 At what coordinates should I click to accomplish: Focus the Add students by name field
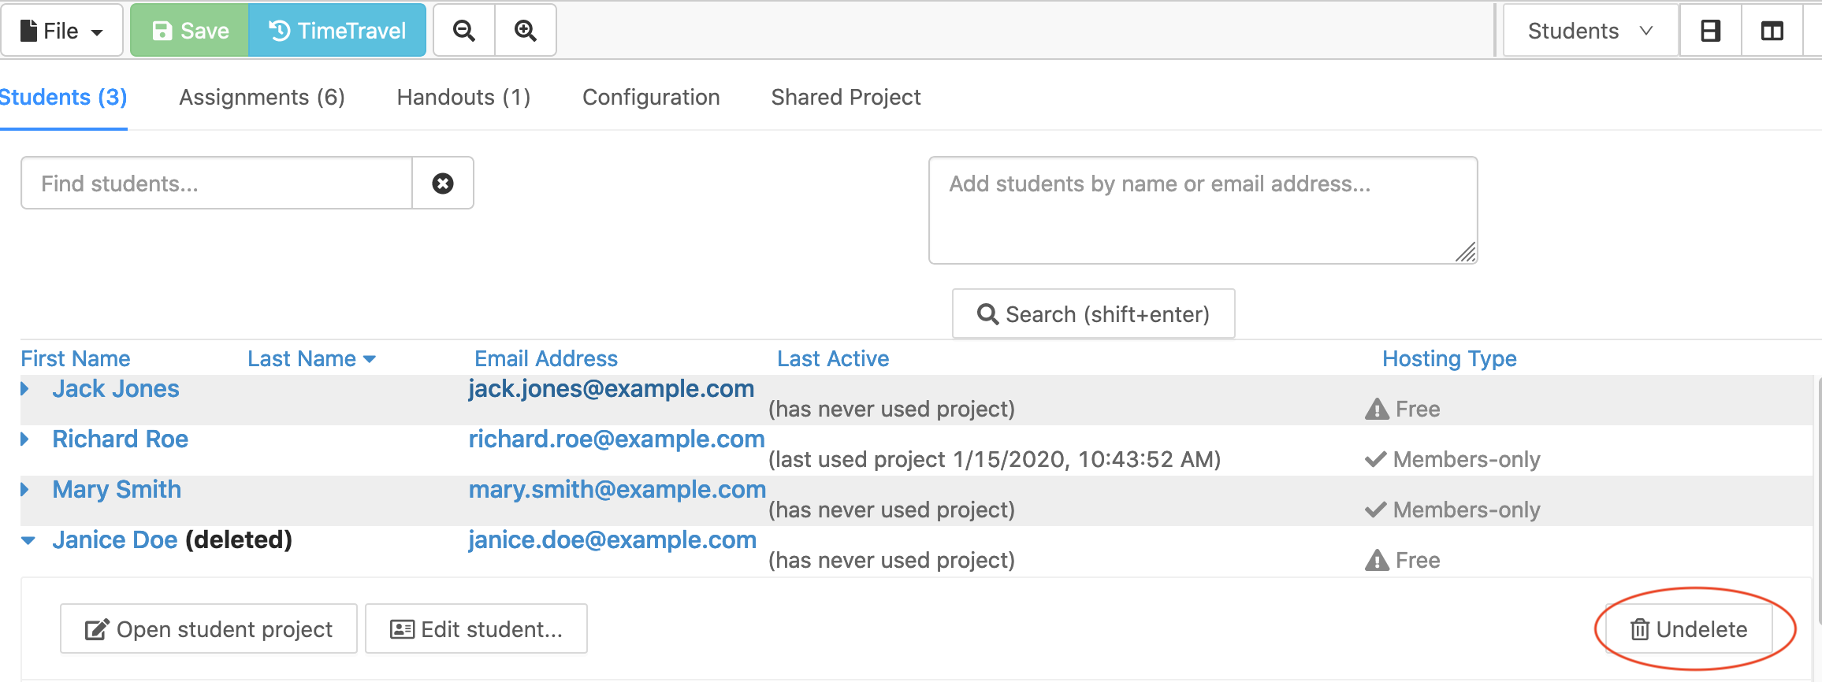point(1202,209)
